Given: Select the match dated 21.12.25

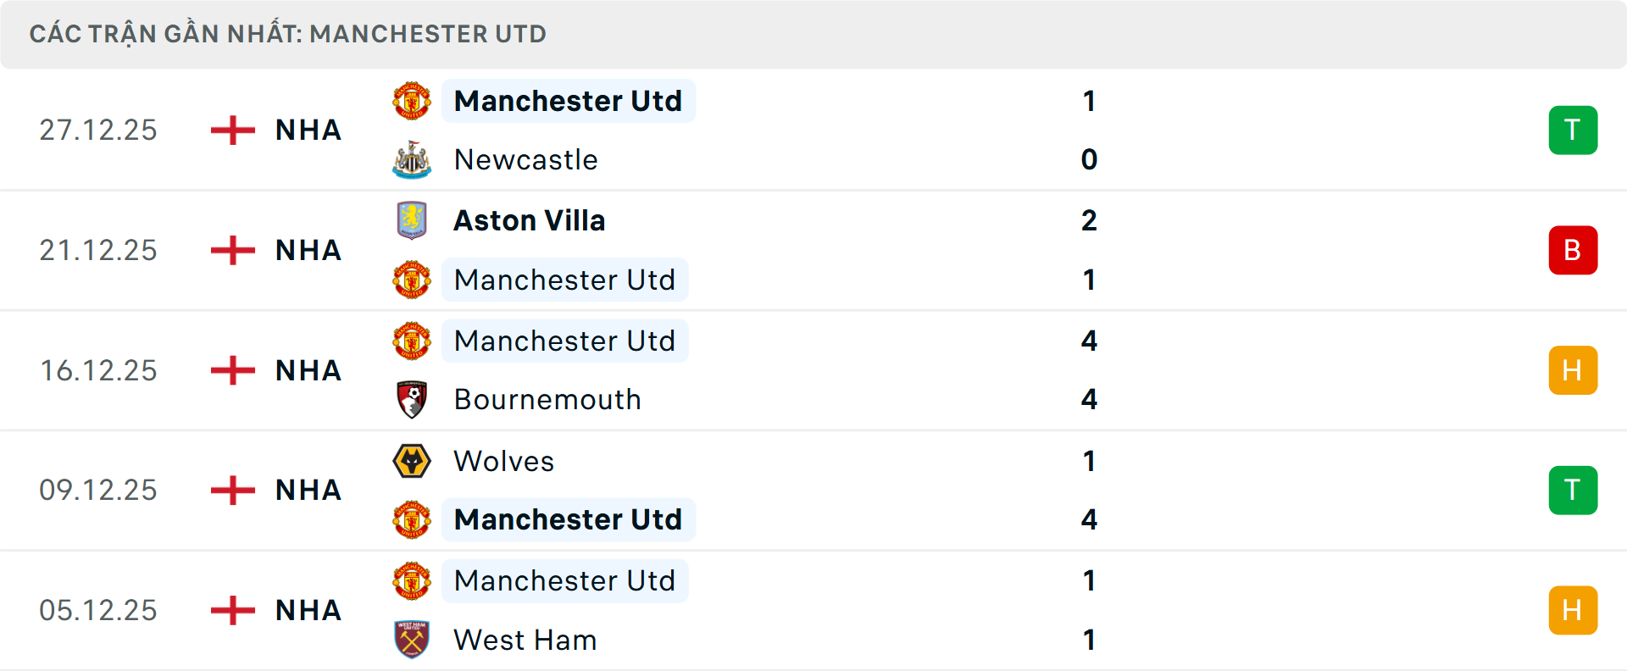Looking at the screenshot, I should tap(98, 251).
